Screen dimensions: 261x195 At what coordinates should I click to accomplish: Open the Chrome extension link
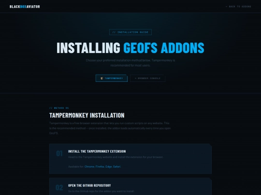click(x=89, y=167)
